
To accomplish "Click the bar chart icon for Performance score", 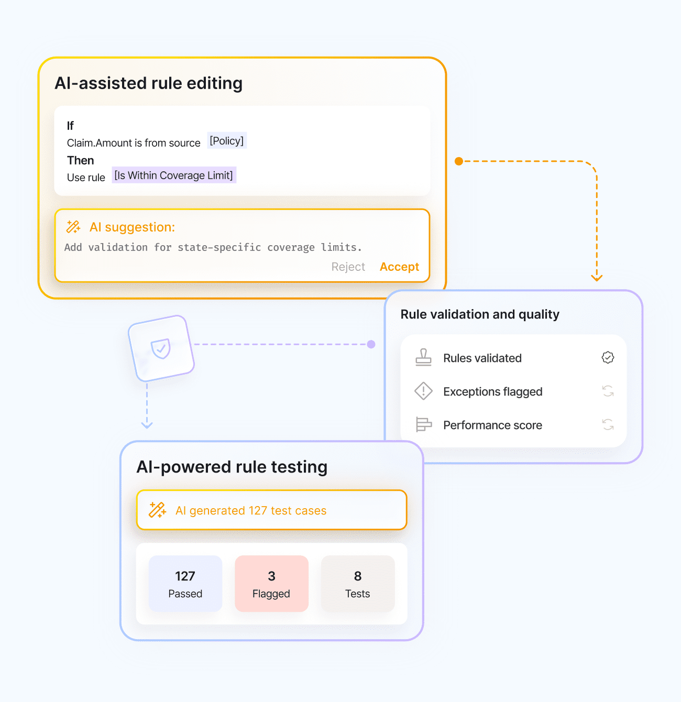I will coord(423,424).
